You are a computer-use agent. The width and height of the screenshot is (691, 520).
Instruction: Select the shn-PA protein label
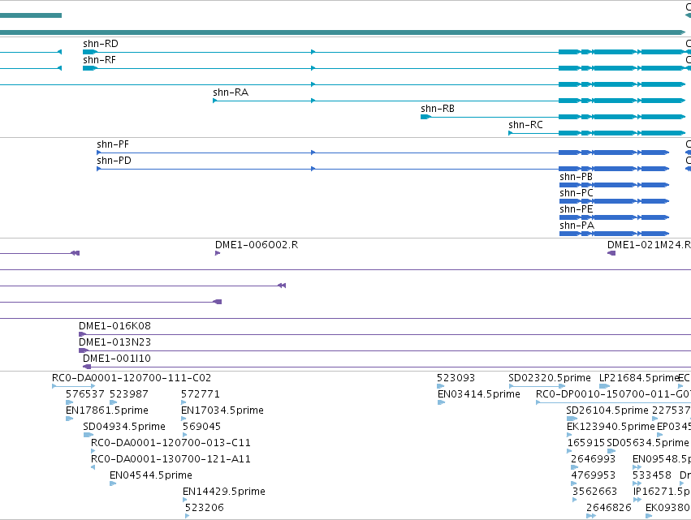[577, 226]
